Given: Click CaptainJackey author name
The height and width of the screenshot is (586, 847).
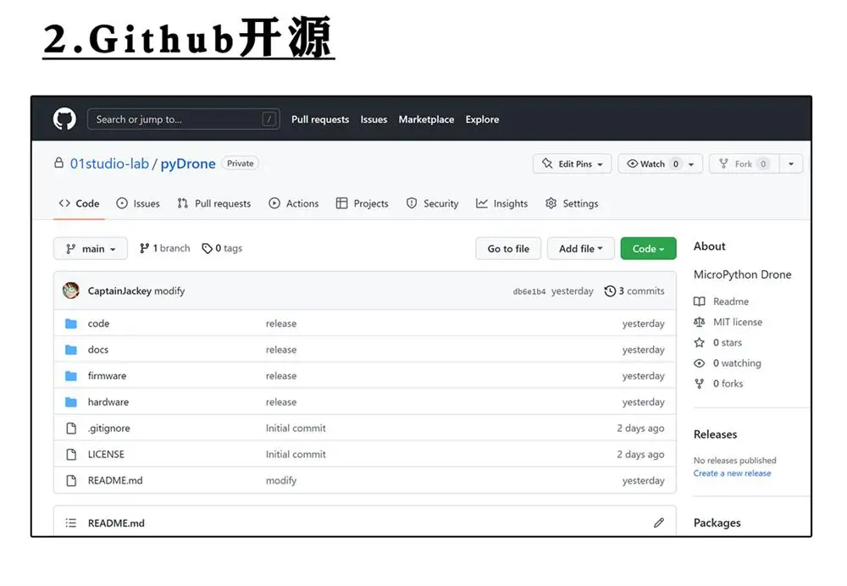Looking at the screenshot, I should [119, 291].
